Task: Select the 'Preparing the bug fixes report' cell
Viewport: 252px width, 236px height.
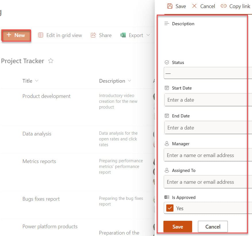Action: (x=121, y=201)
